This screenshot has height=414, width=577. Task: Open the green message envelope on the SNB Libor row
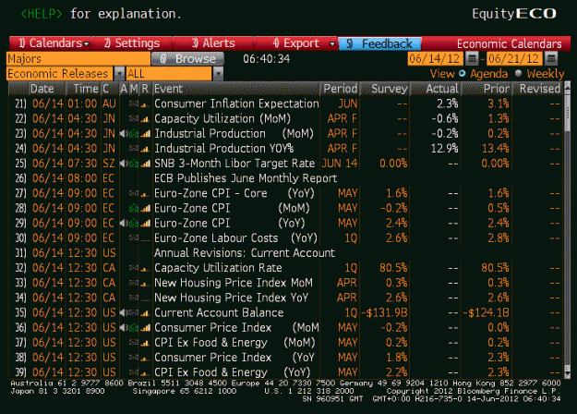pos(134,164)
